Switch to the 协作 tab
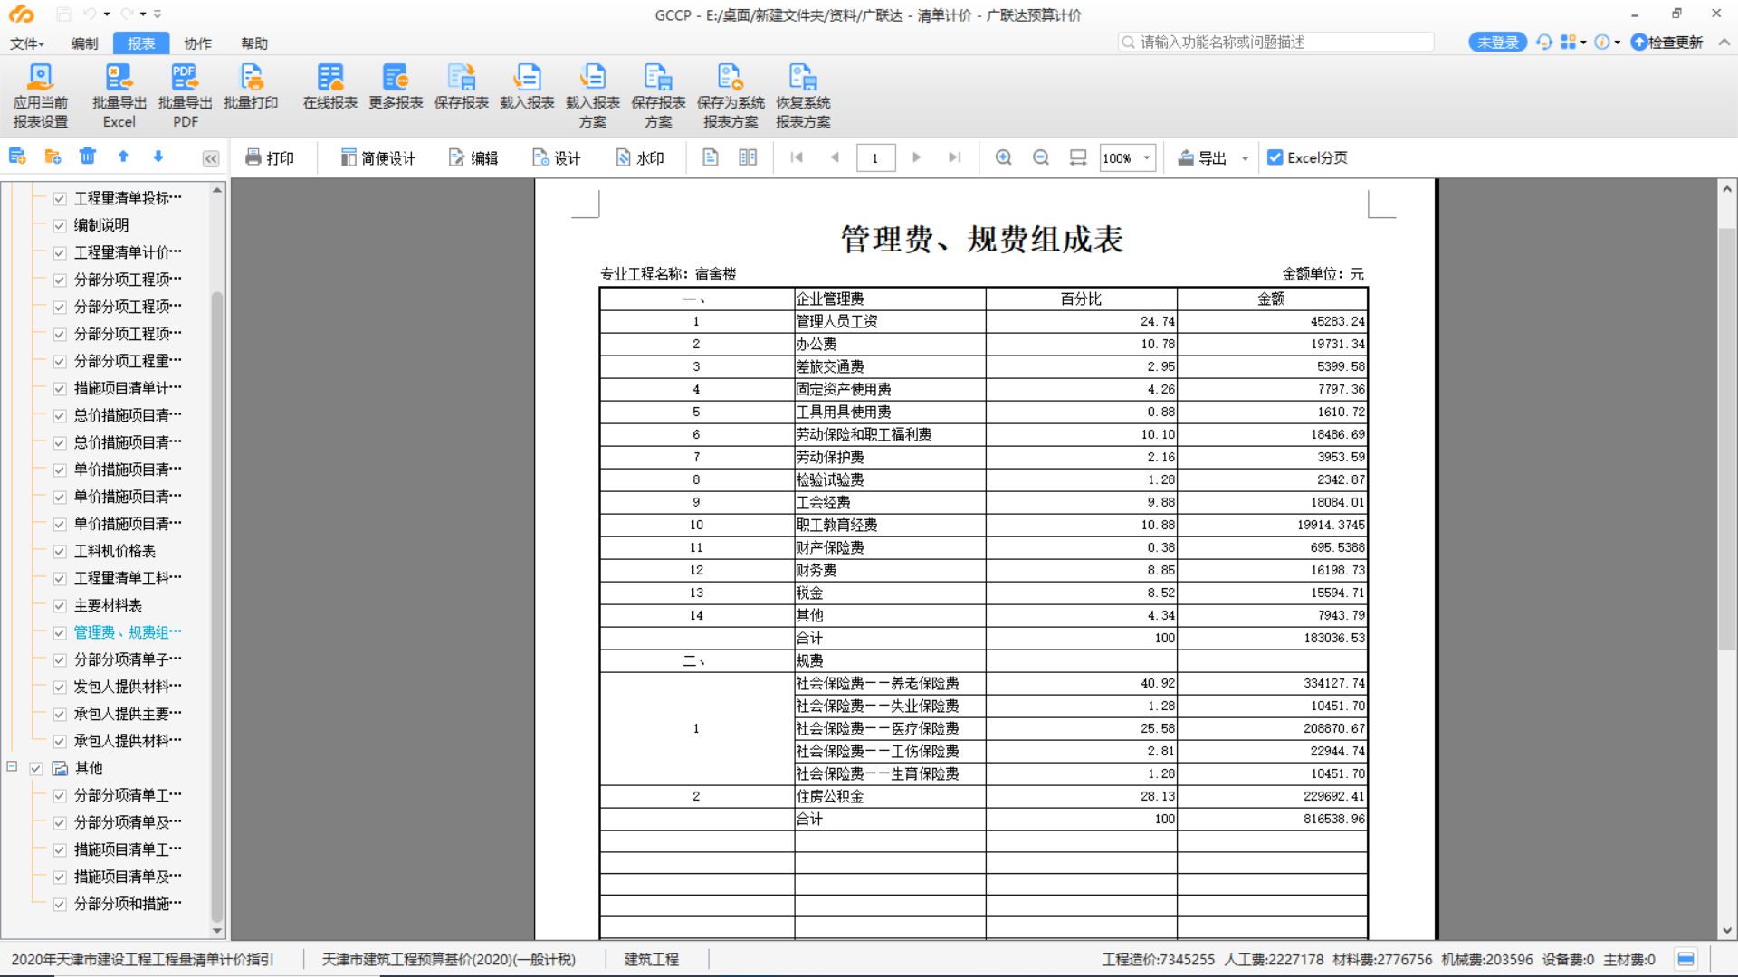Viewport: 1738px width, 977px height. click(197, 43)
